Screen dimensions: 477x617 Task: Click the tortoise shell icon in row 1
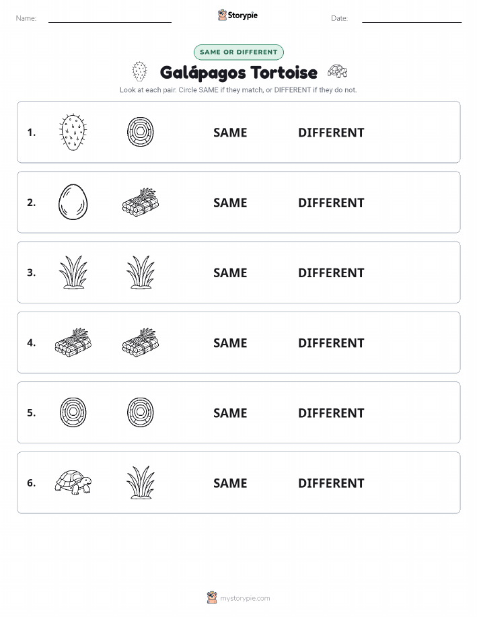tap(141, 132)
